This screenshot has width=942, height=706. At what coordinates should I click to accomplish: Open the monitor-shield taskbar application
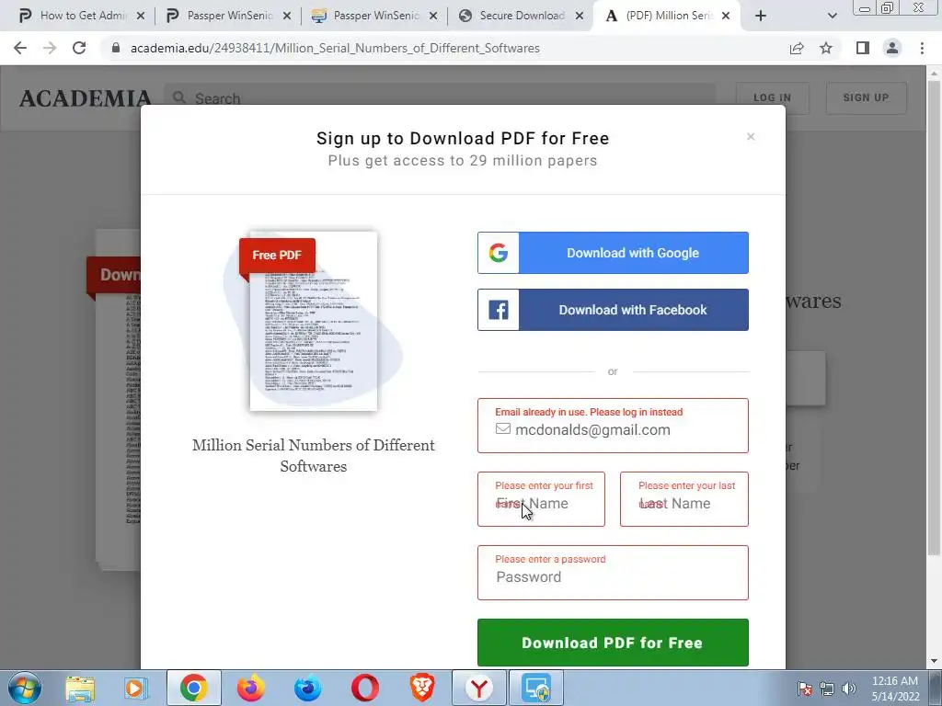click(x=536, y=688)
